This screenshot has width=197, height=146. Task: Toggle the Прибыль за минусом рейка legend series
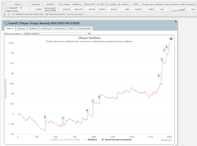click(x=64, y=140)
